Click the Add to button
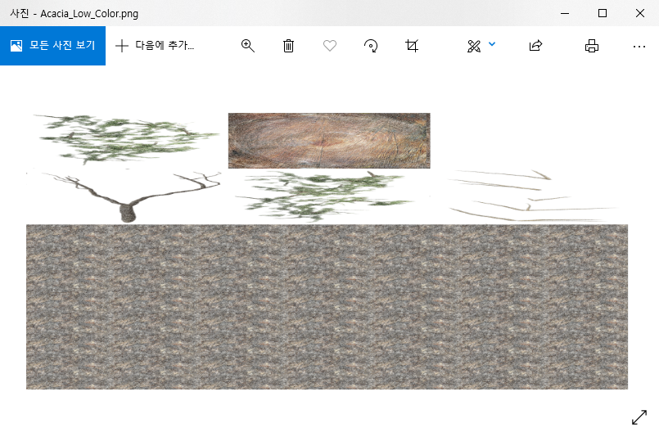Image resolution: width=659 pixels, height=437 pixels. pyautogui.click(x=155, y=45)
